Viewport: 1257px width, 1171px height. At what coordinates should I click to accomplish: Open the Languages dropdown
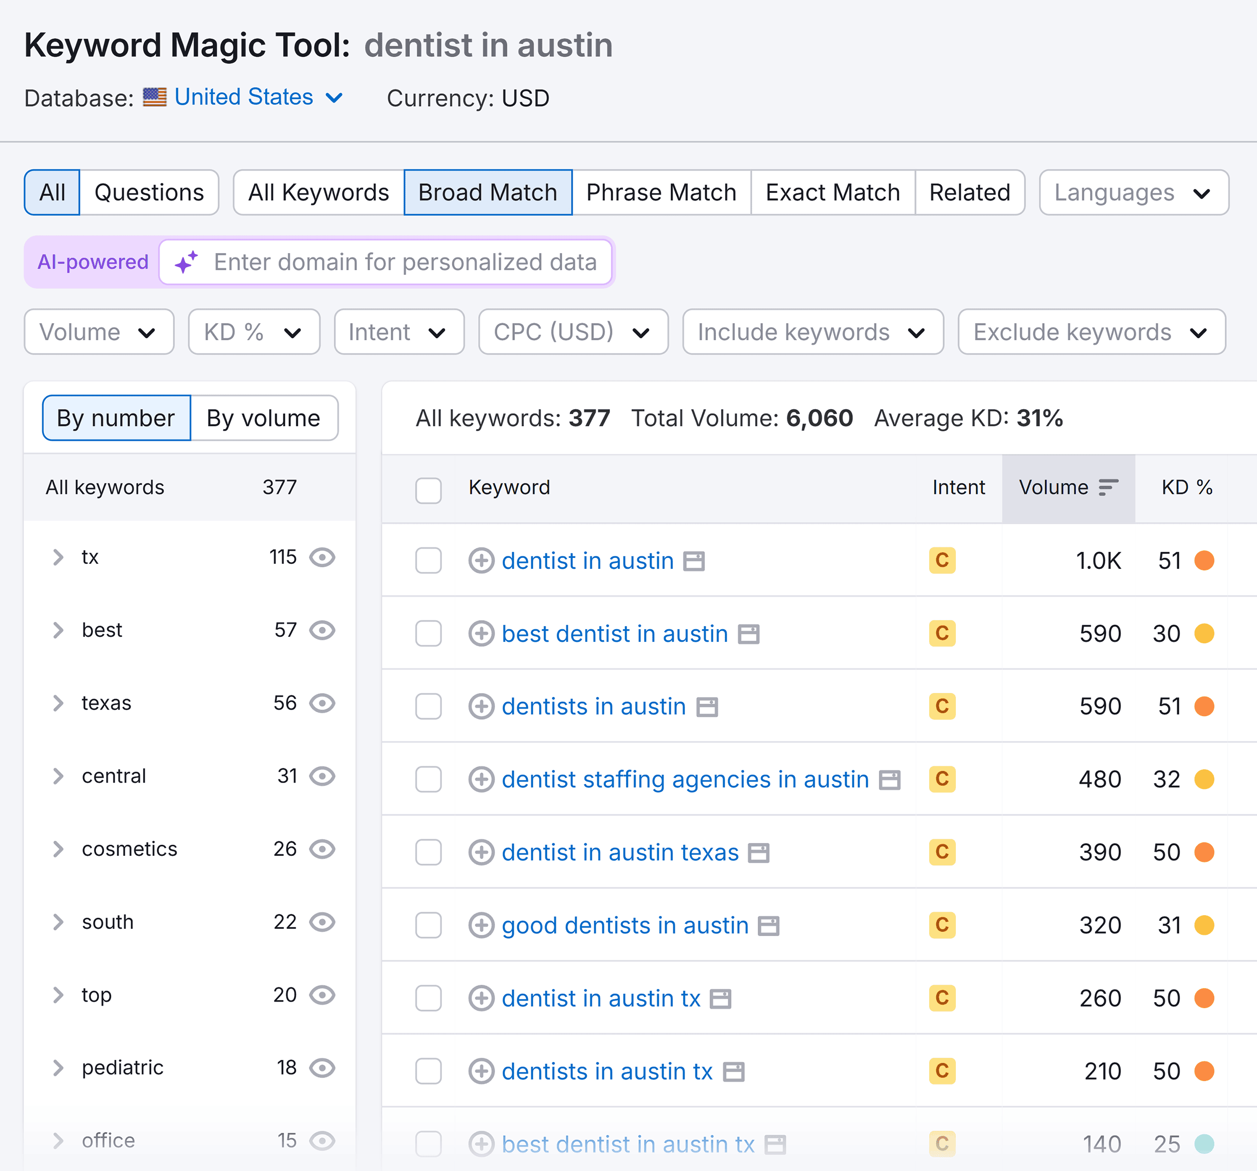point(1133,193)
